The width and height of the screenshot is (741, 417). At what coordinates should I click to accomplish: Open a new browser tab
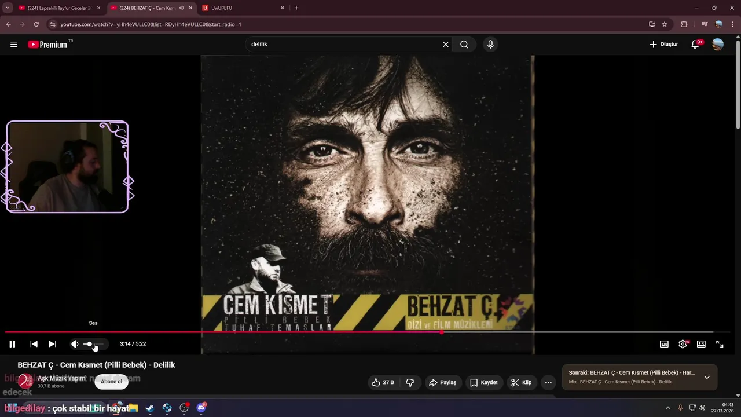(296, 8)
